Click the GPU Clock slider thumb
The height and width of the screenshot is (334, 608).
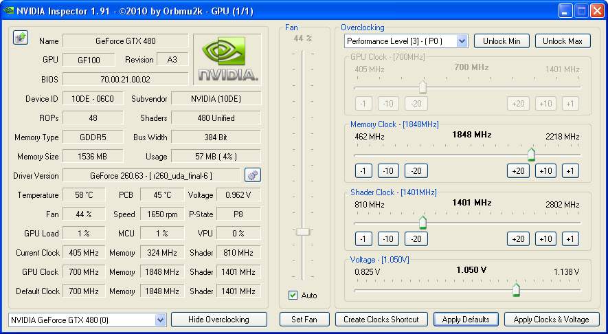(x=423, y=87)
